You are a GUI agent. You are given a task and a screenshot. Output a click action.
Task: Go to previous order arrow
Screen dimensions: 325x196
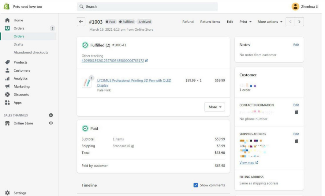tap(290, 22)
